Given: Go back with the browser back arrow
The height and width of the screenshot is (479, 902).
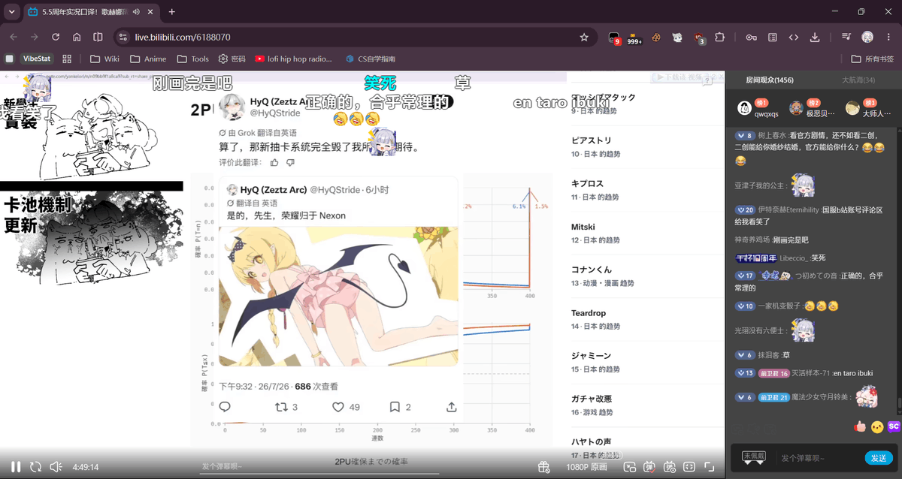Looking at the screenshot, I should pos(14,37).
